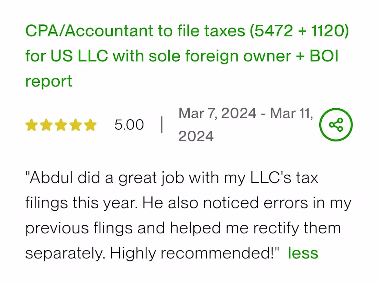Viewport: 378px width, 283px height.
Task: Select the fifth yellow star
Action: (x=90, y=125)
